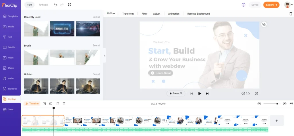This screenshot has height=136, width=294.
Task: Undo the last action
Action: [56, 5]
